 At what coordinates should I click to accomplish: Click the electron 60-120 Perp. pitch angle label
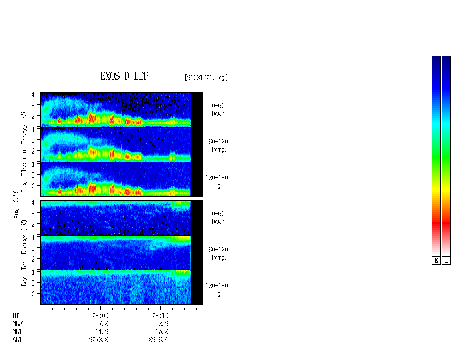218,146
